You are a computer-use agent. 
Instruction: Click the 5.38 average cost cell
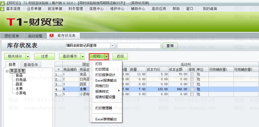pos(158,74)
